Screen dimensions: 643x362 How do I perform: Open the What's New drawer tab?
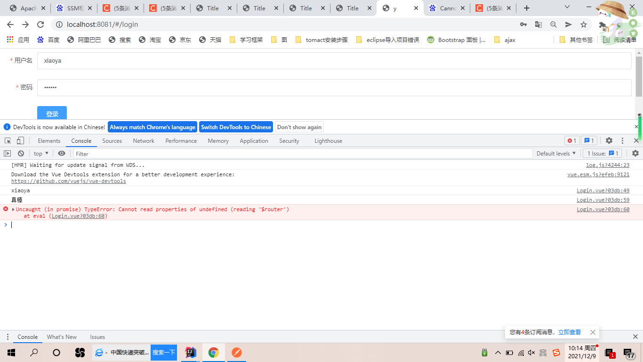(62, 337)
